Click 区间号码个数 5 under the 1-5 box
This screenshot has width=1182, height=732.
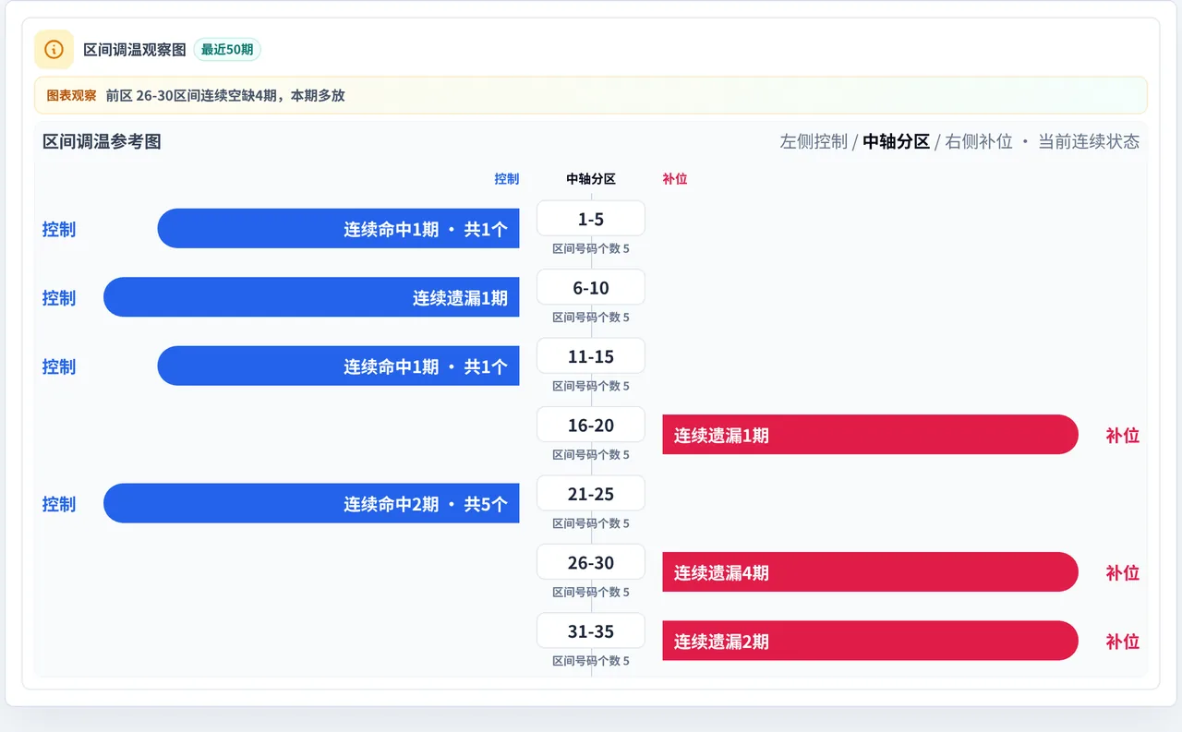tap(591, 248)
